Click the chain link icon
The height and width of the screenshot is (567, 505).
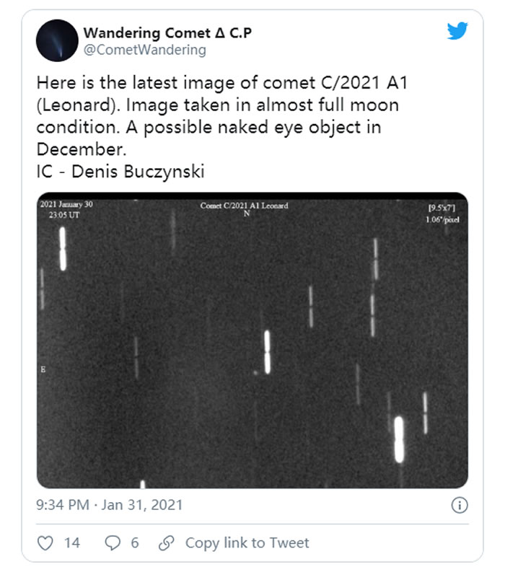[167, 543]
